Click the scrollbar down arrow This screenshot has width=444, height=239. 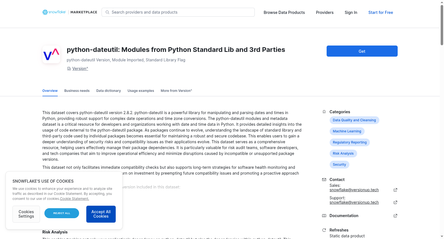(442, 237)
